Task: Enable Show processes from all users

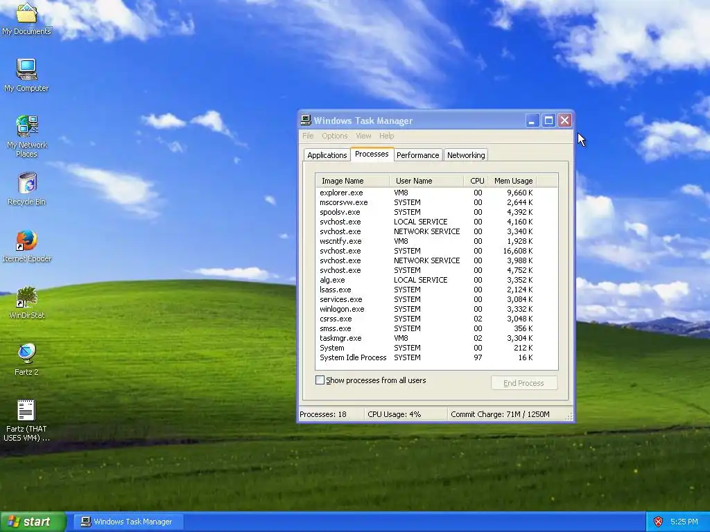Action: (x=320, y=380)
